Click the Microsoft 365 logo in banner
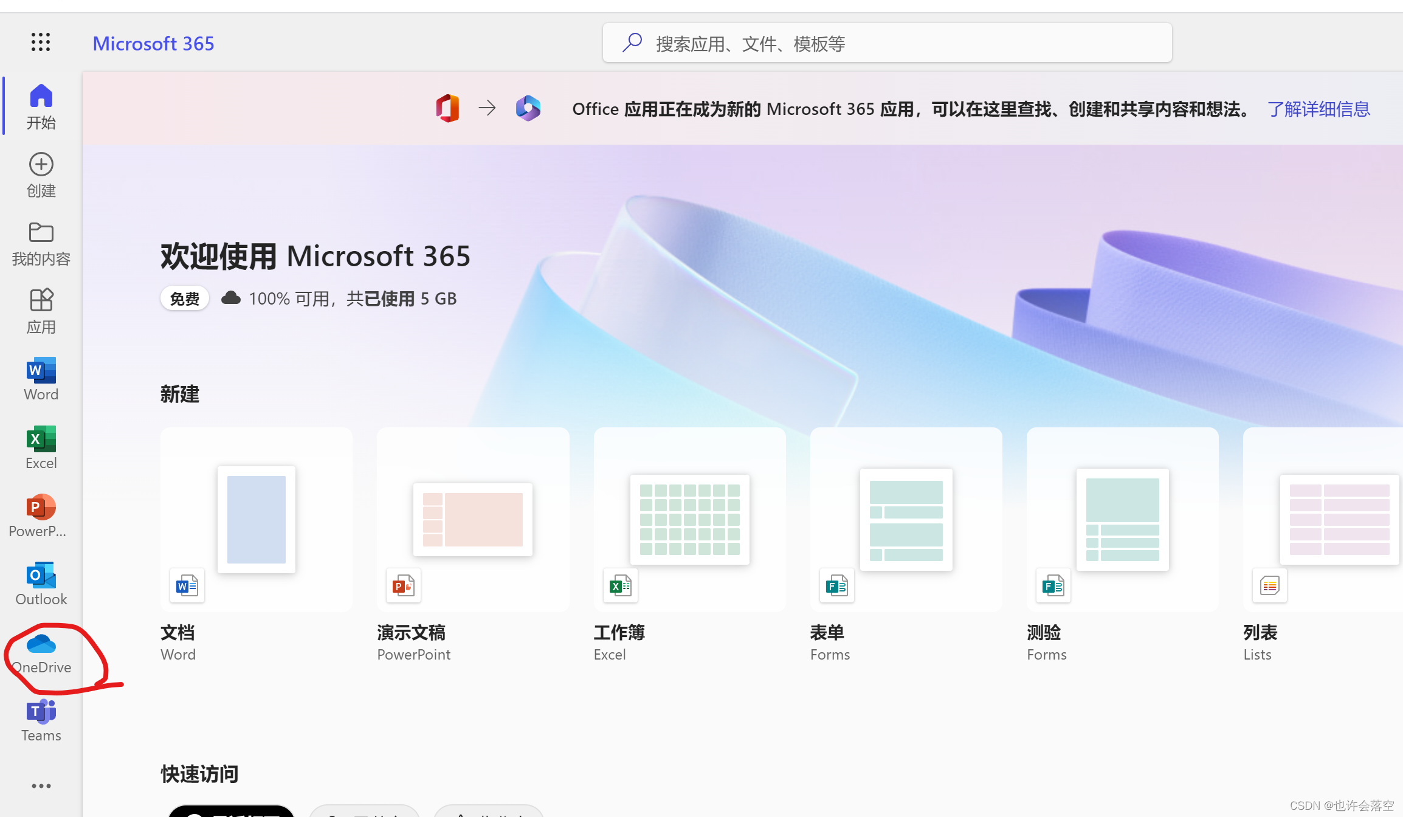Viewport: 1403px width, 817px height. (528, 108)
